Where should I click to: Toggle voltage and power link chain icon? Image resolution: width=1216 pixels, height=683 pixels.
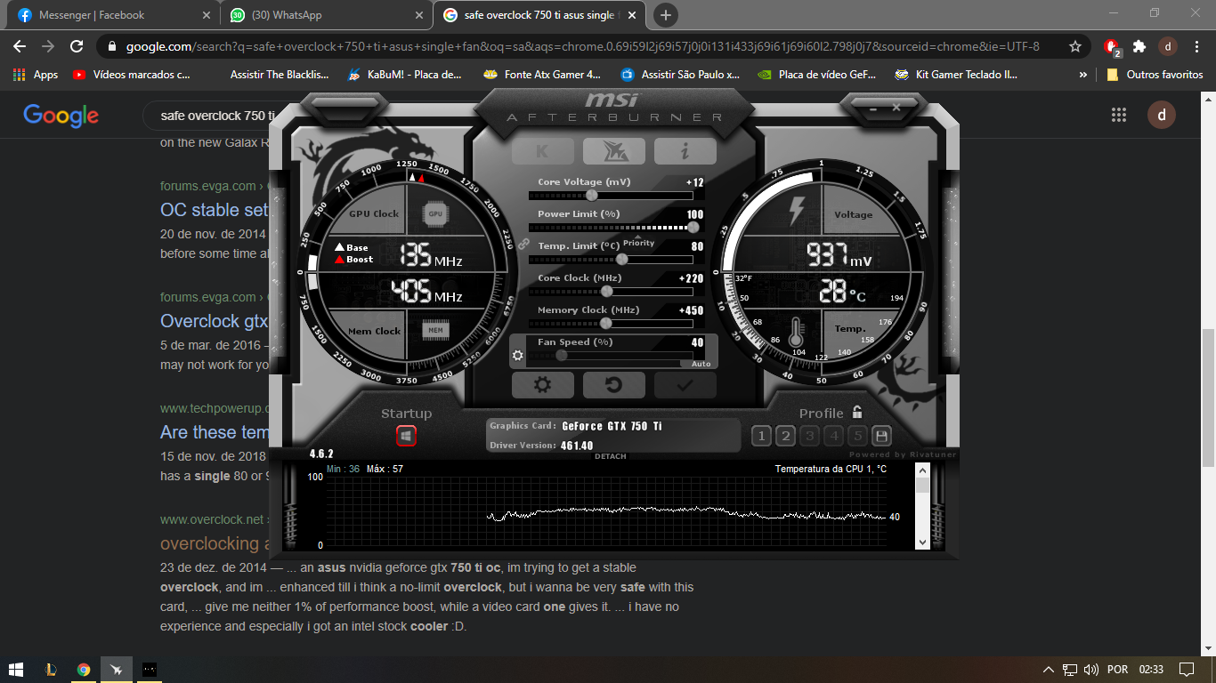[x=523, y=243]
